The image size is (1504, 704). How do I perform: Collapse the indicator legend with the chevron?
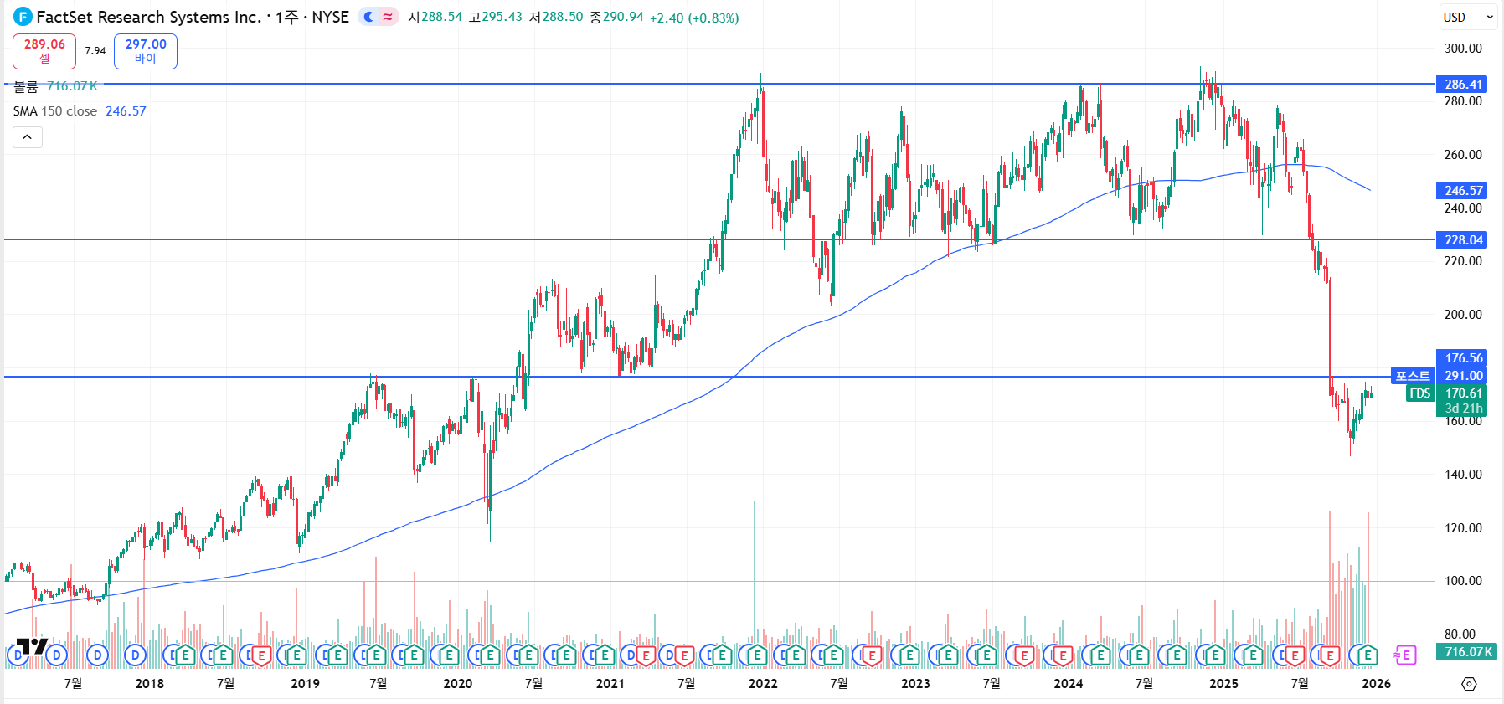(x=28, y=137)
